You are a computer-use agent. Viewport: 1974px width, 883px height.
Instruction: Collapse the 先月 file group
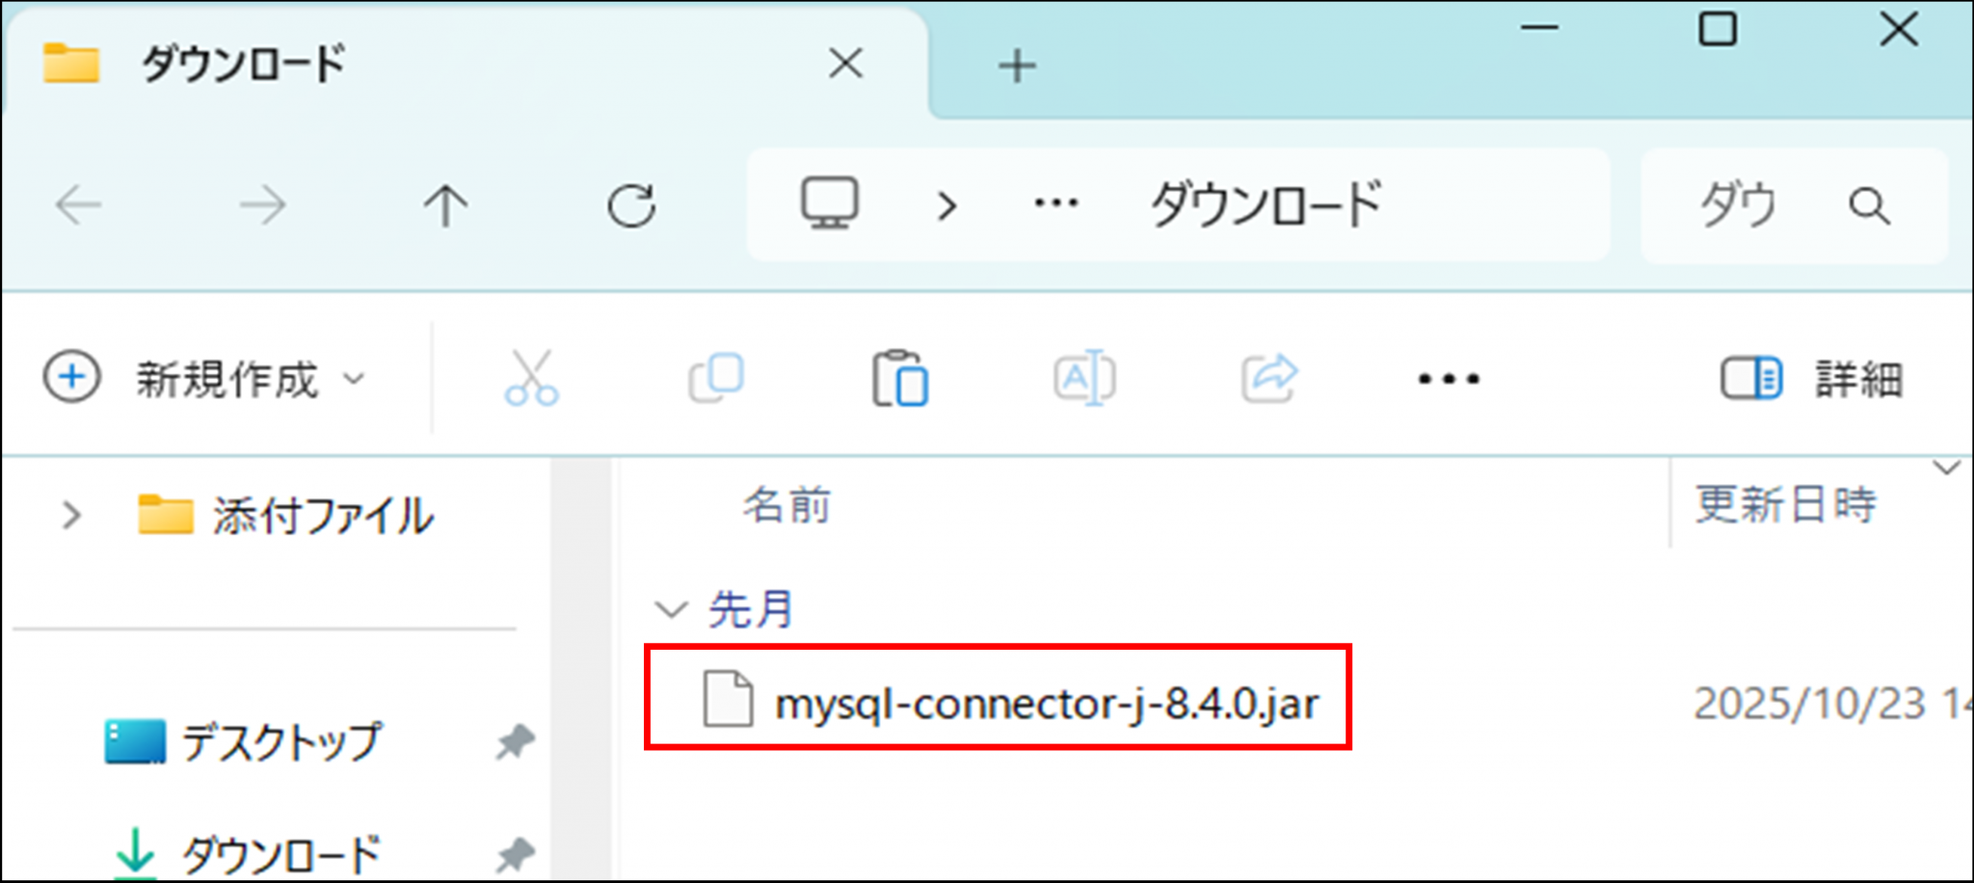[671, 609]
